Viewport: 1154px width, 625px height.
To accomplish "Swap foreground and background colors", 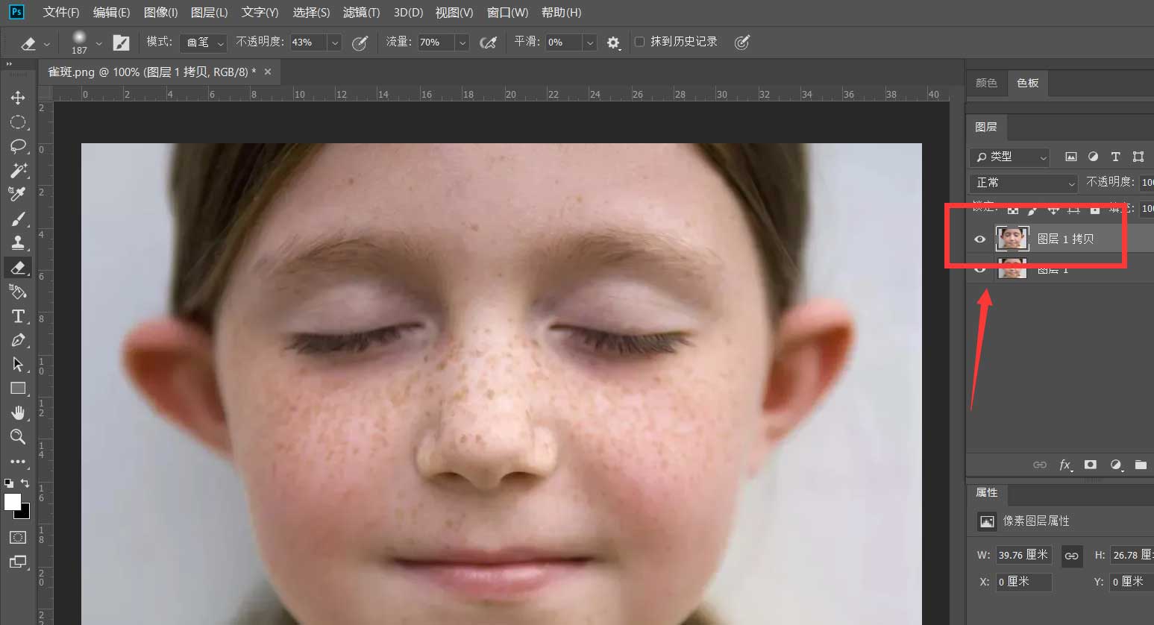I will point(25,483).
